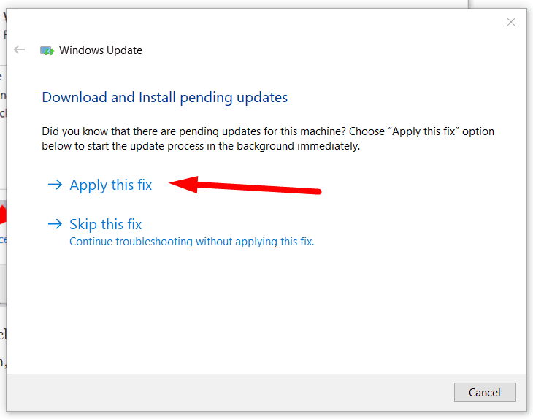Click the 'Windows Update' title text
533x419 pixels.
click(x=101, y=50)
